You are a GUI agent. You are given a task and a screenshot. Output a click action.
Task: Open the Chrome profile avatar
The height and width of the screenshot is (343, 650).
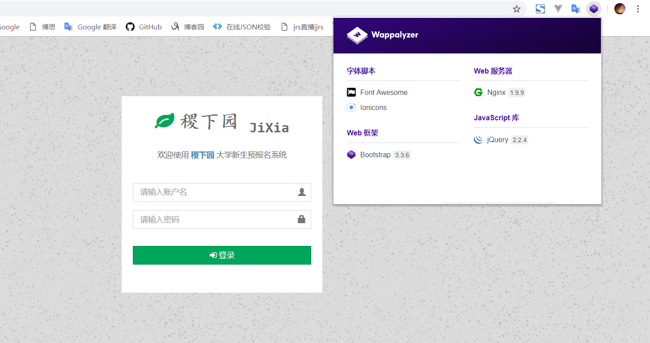(620, 8)
